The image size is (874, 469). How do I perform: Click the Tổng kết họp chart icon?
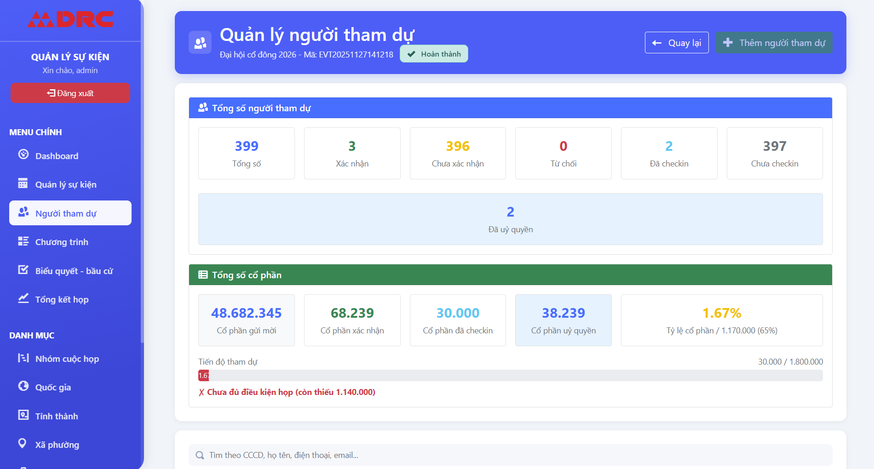pyautogui.click(x=23, y=298)
